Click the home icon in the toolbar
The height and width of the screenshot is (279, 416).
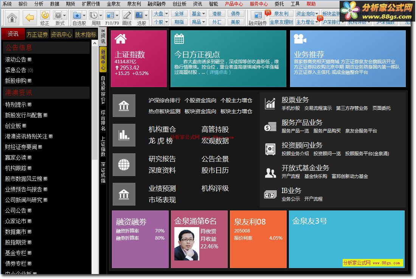12,17
